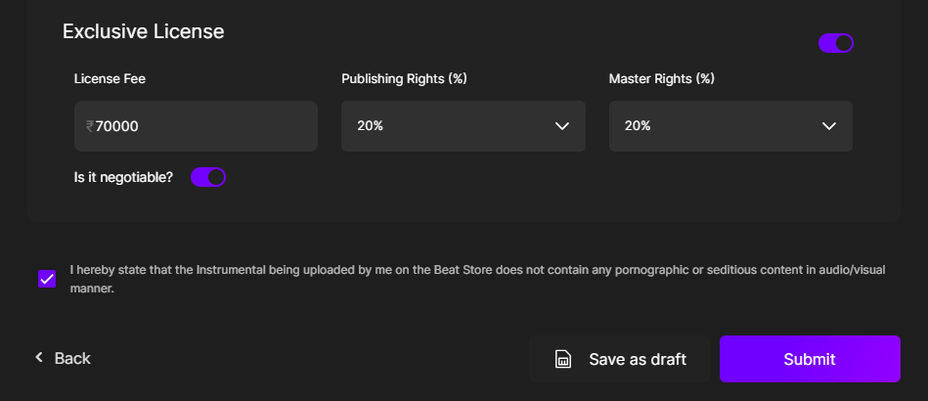Click the Master Rights (%) label
Image resolution: width=928 pixels, height=401 pixels.
[x=662, y=78]
